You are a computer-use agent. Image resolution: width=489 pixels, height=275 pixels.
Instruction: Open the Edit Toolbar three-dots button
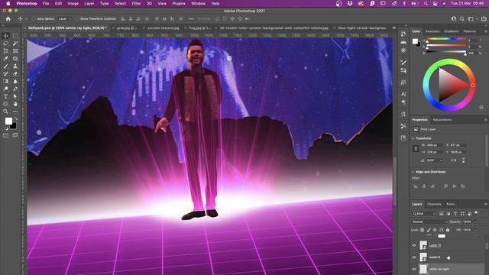(15, 112)
